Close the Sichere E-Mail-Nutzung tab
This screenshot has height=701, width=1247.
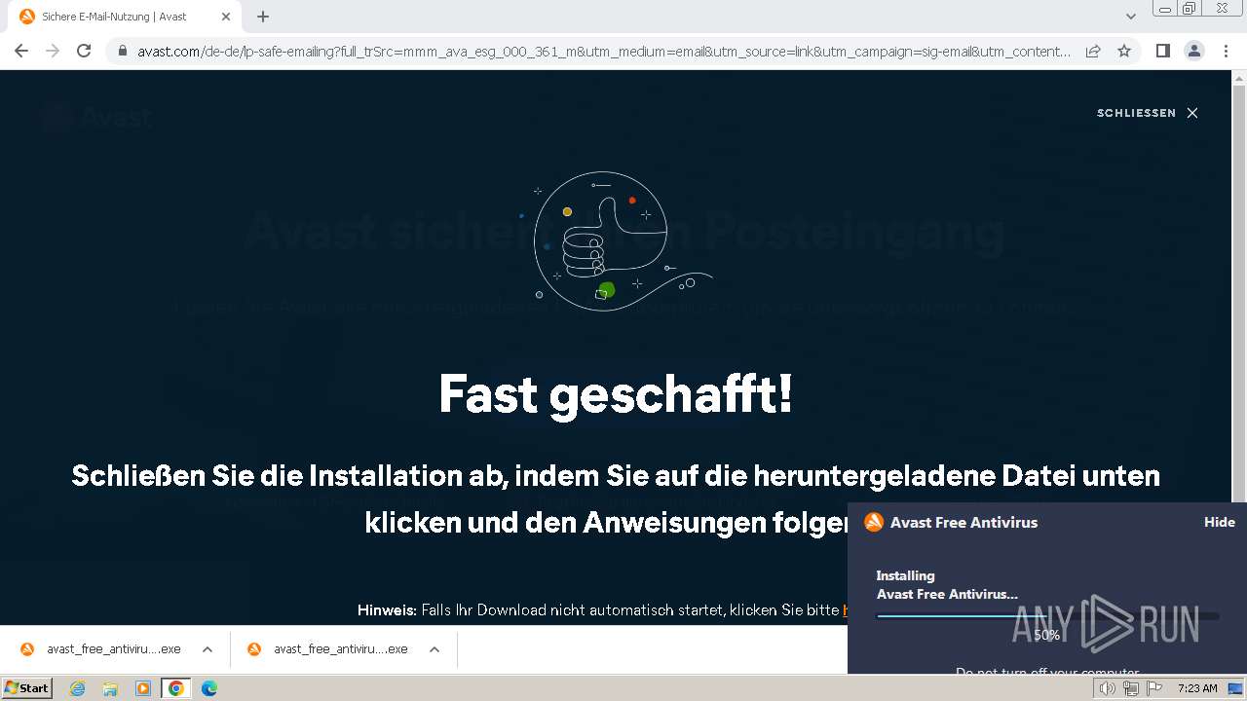(x=226, y=17)
